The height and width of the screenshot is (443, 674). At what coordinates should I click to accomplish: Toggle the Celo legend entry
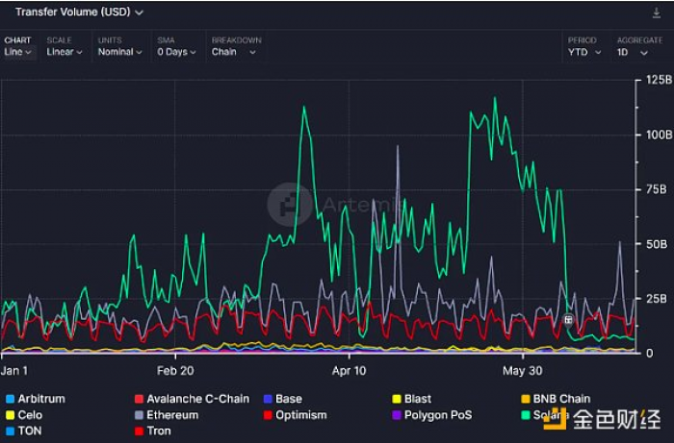click(24, 415)
